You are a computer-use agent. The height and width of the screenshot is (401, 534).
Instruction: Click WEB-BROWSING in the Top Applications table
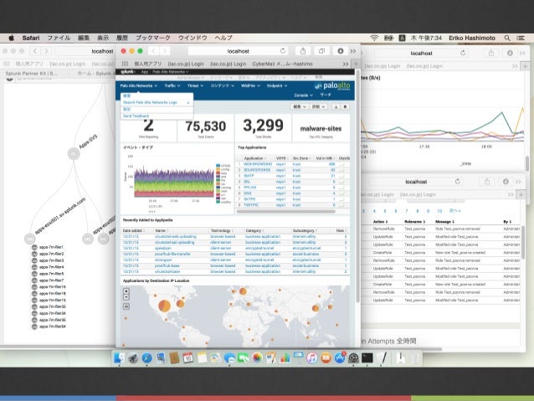[258, 164]
